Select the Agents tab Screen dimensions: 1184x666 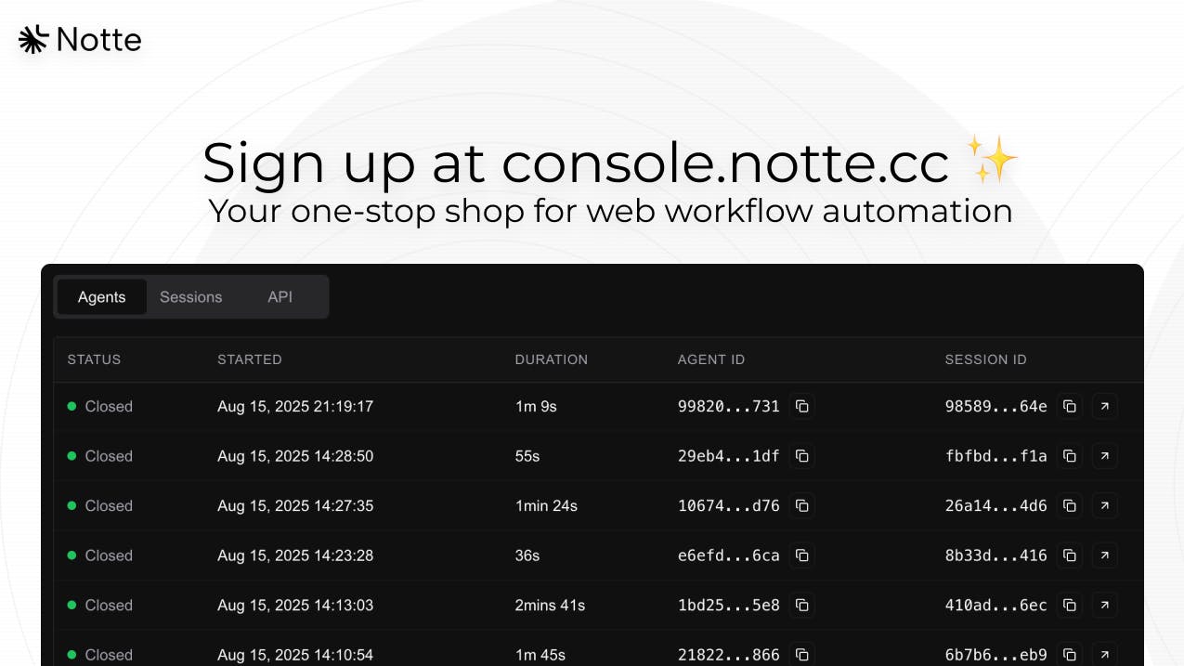(101, 297)
